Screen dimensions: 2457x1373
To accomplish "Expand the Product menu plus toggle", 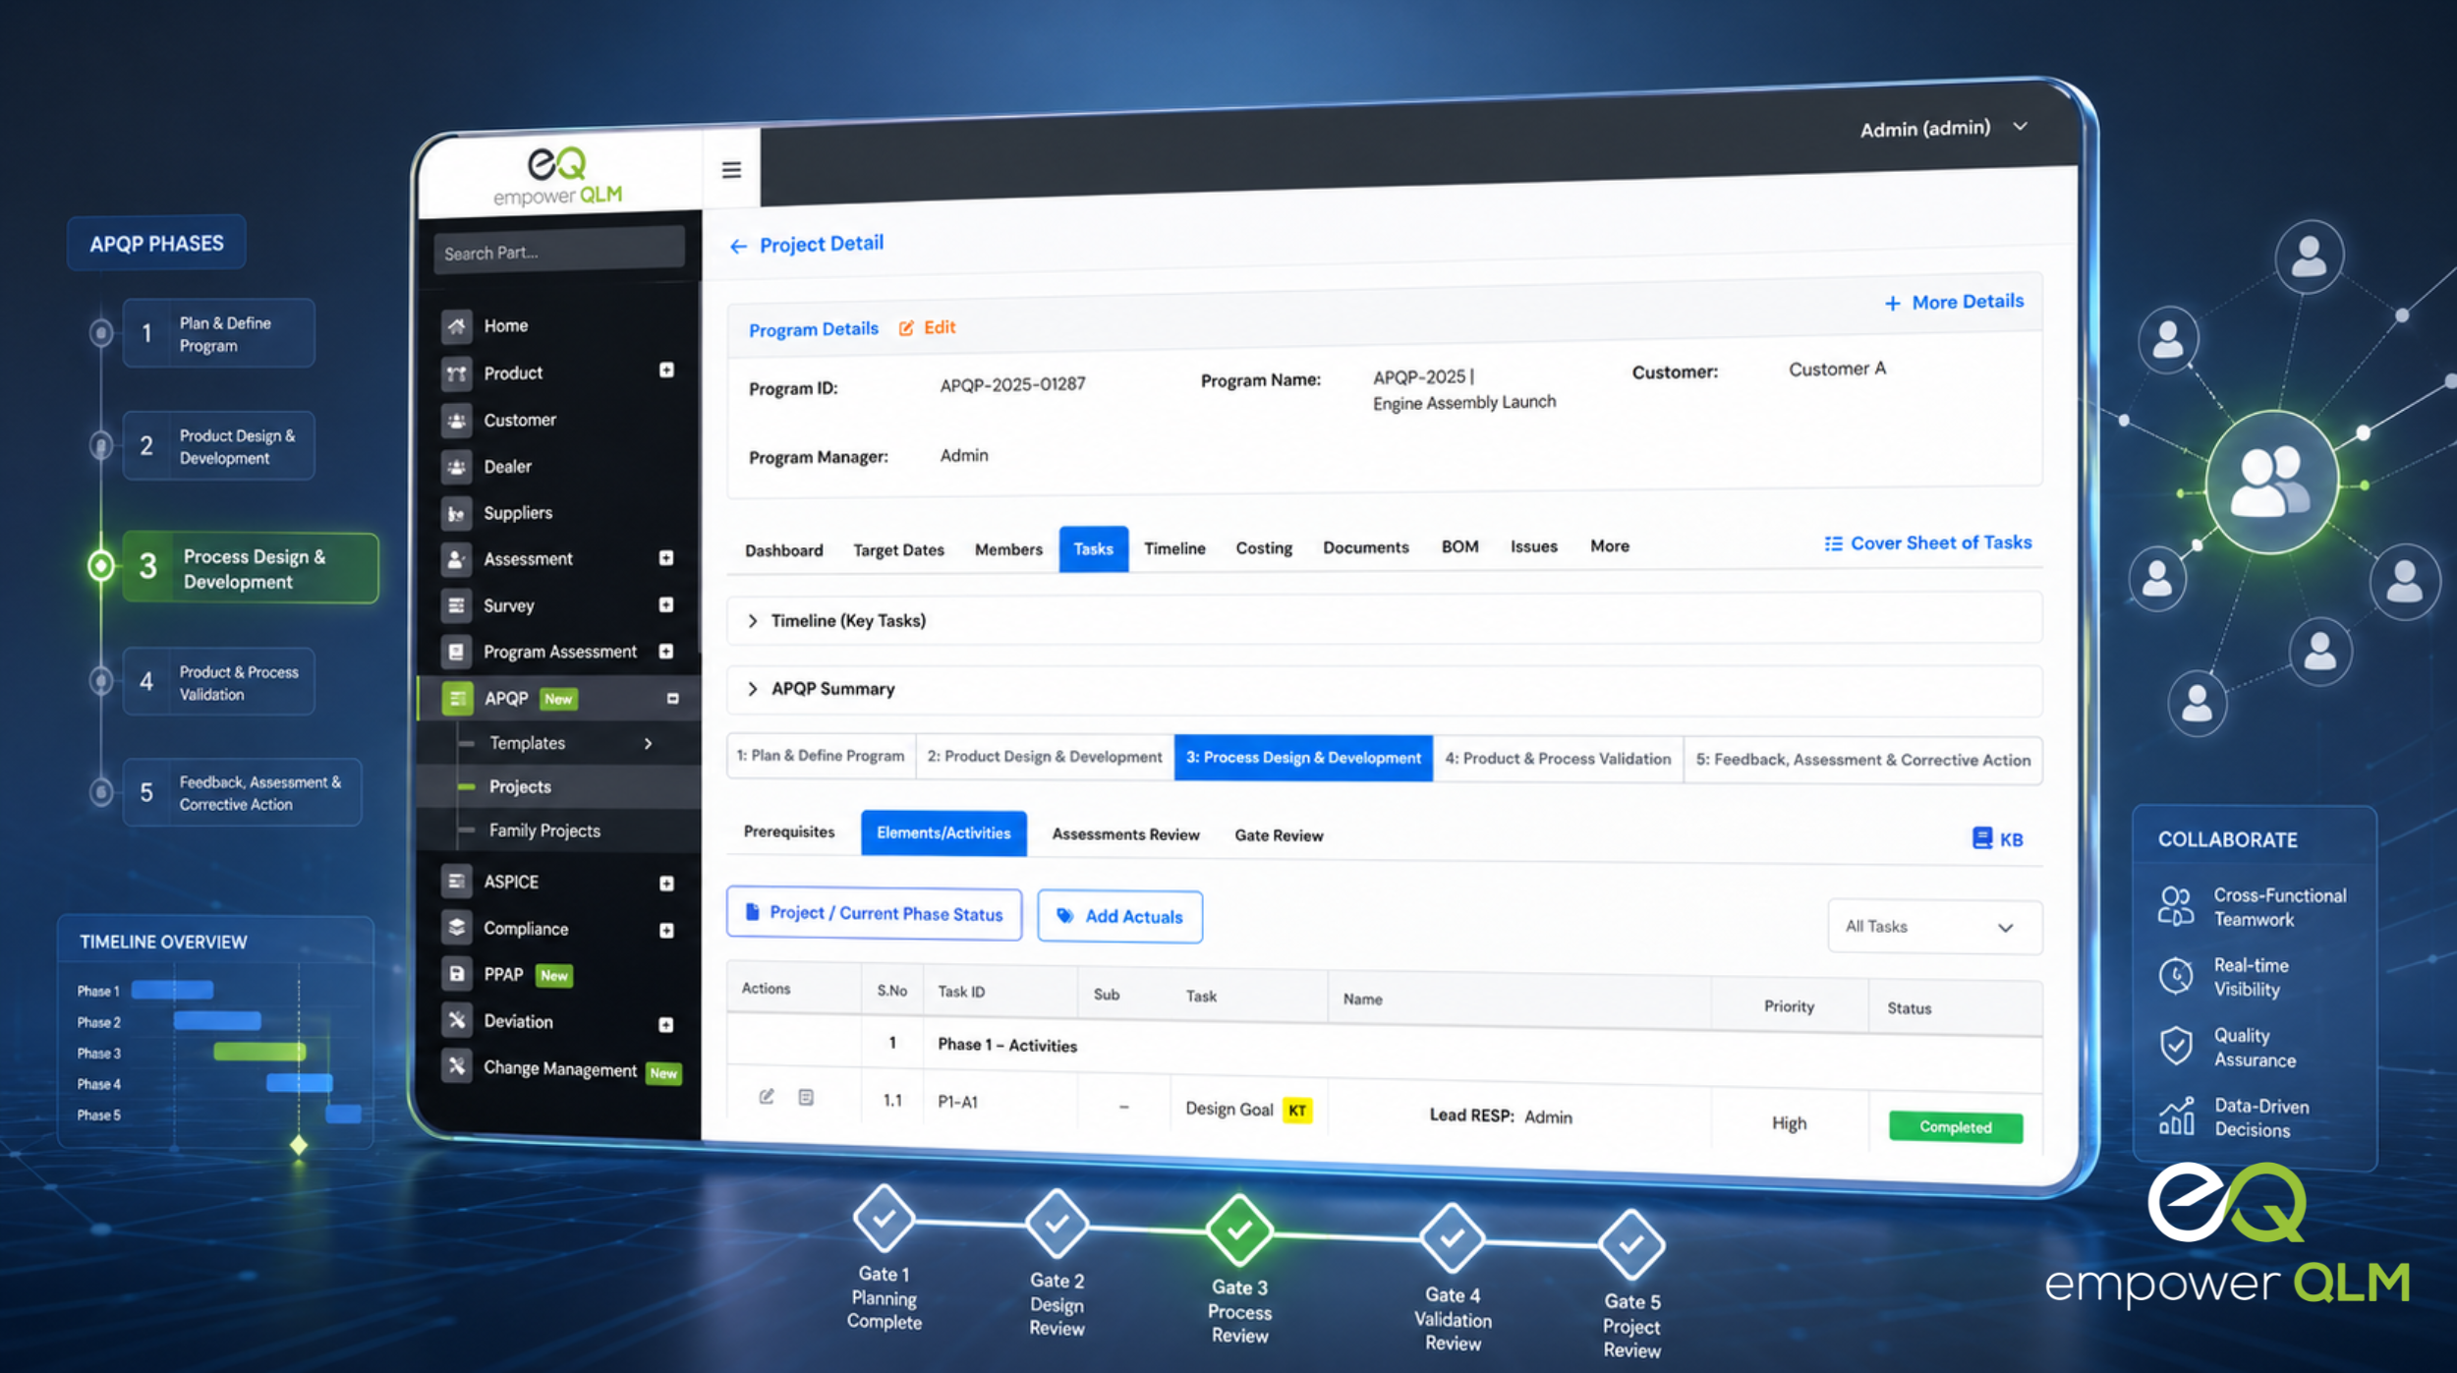I will 666,371.
